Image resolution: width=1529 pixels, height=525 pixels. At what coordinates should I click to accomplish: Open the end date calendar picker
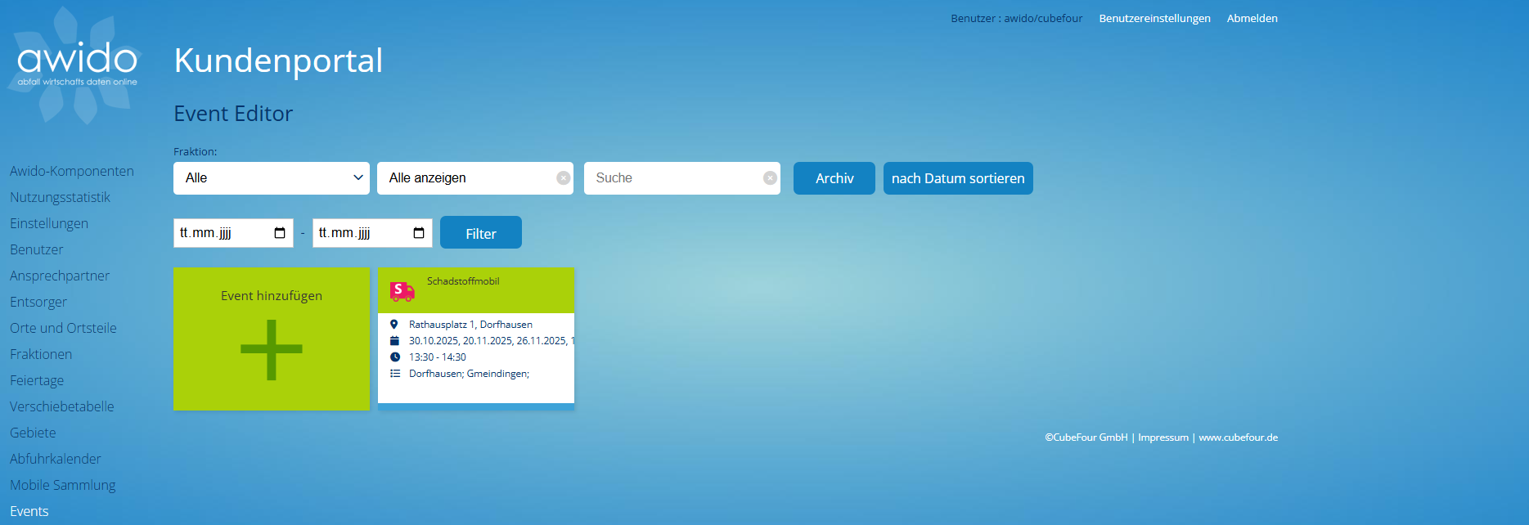tap(419, 233)
